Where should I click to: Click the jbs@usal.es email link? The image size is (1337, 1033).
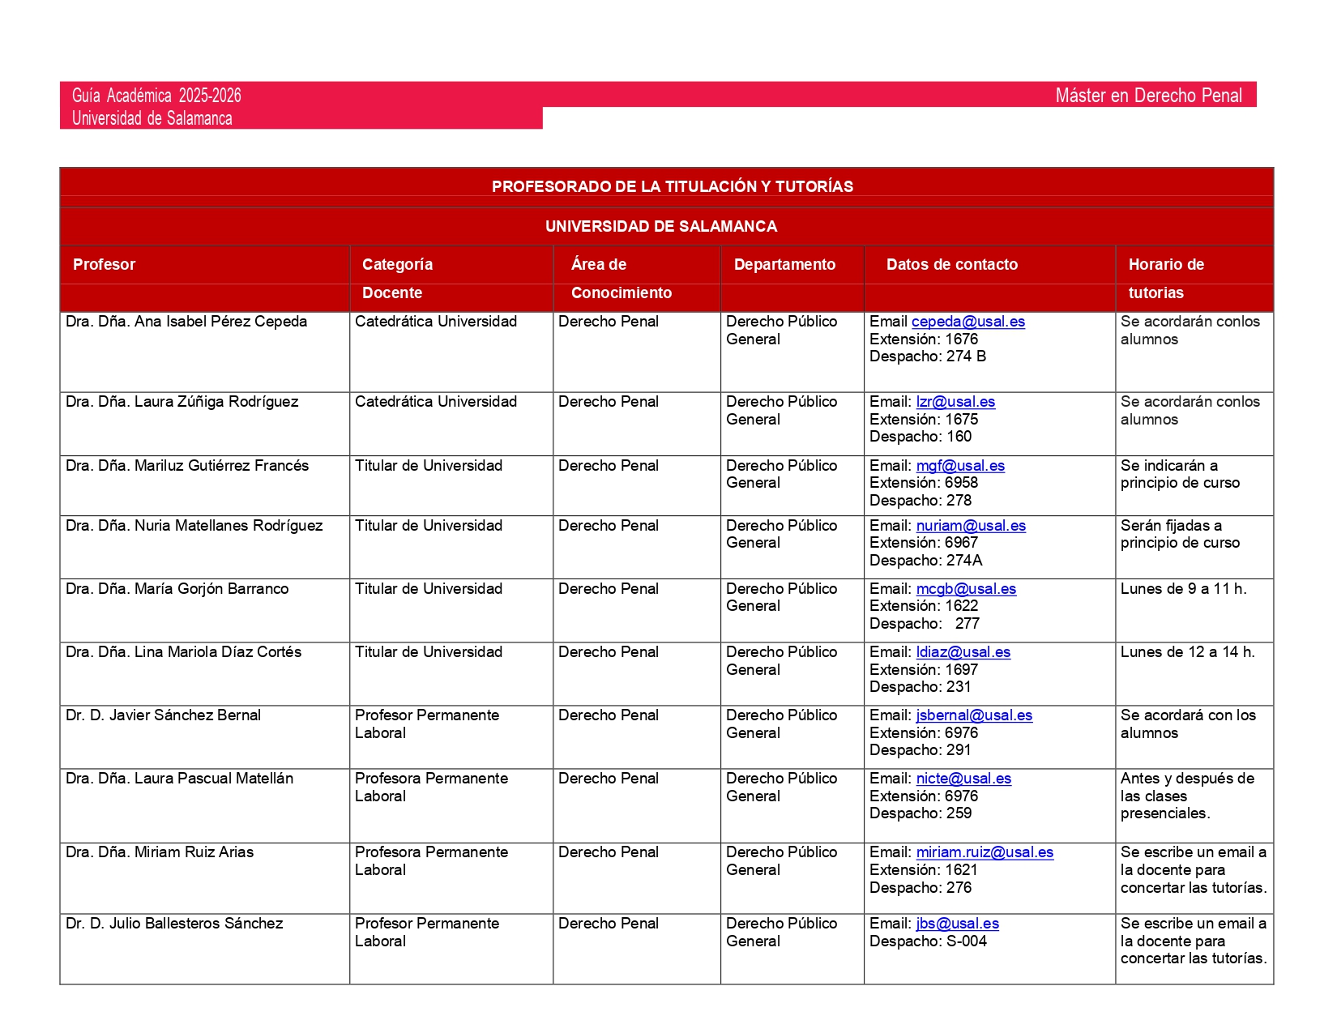(957, 924)
